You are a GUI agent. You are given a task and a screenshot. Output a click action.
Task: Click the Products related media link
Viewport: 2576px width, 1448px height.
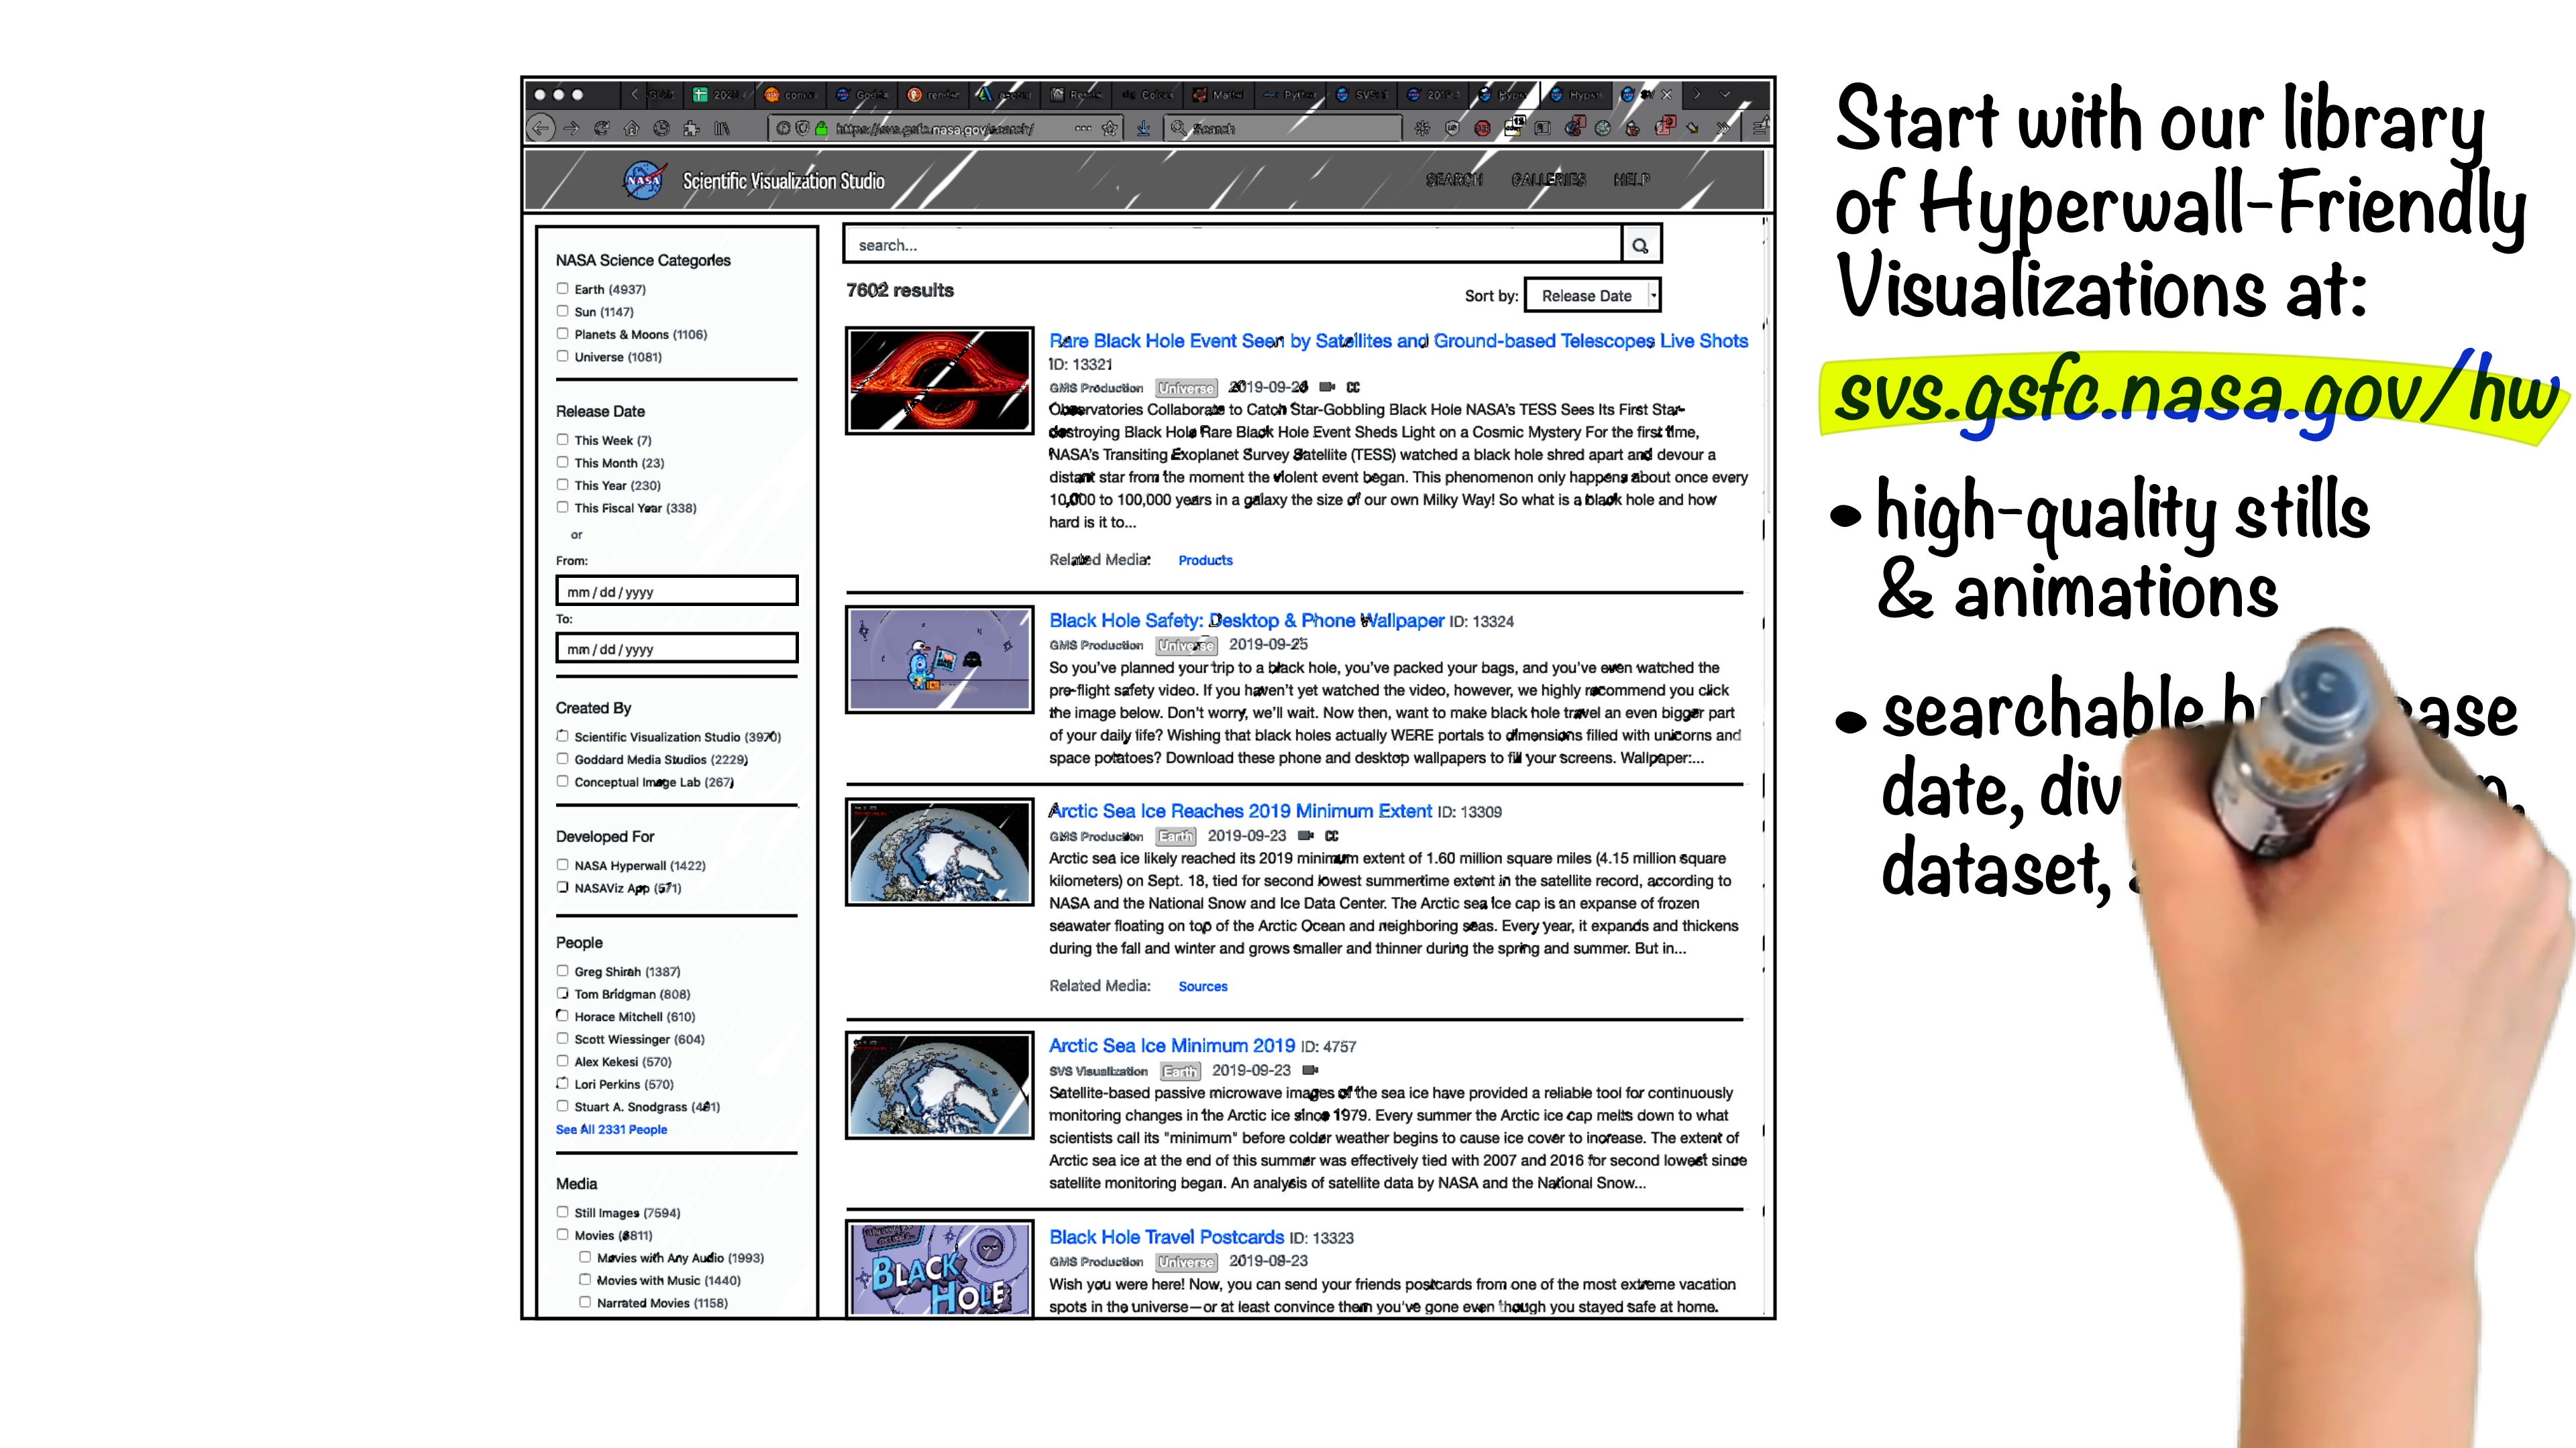(1205, 560)
